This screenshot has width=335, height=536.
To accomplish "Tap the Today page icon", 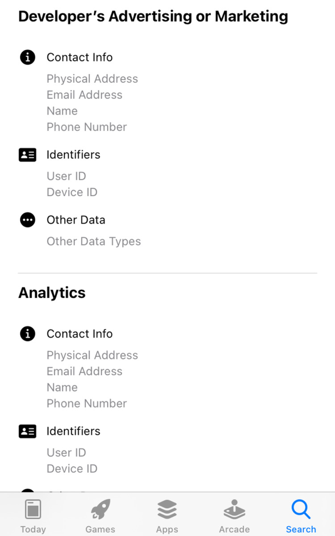I will click(x=33, y=509).
